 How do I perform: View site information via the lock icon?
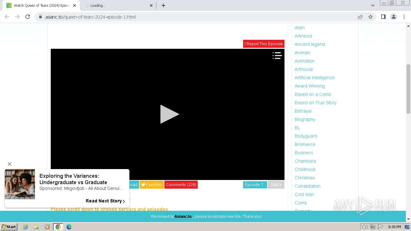40,17
